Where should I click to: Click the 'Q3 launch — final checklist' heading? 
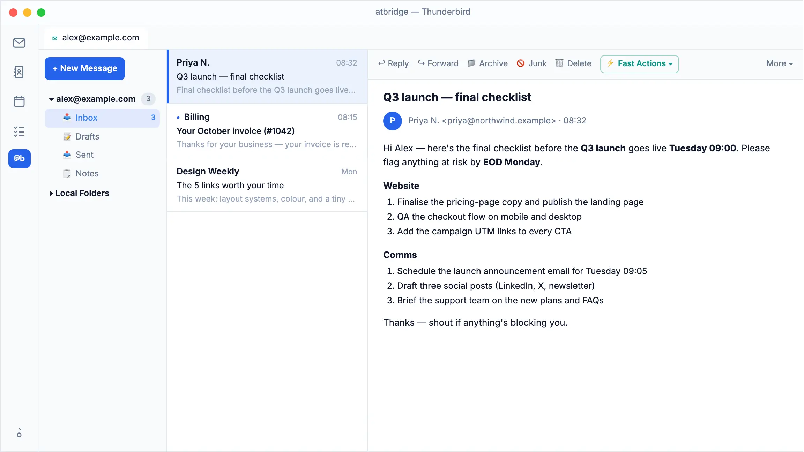point(457,97)
